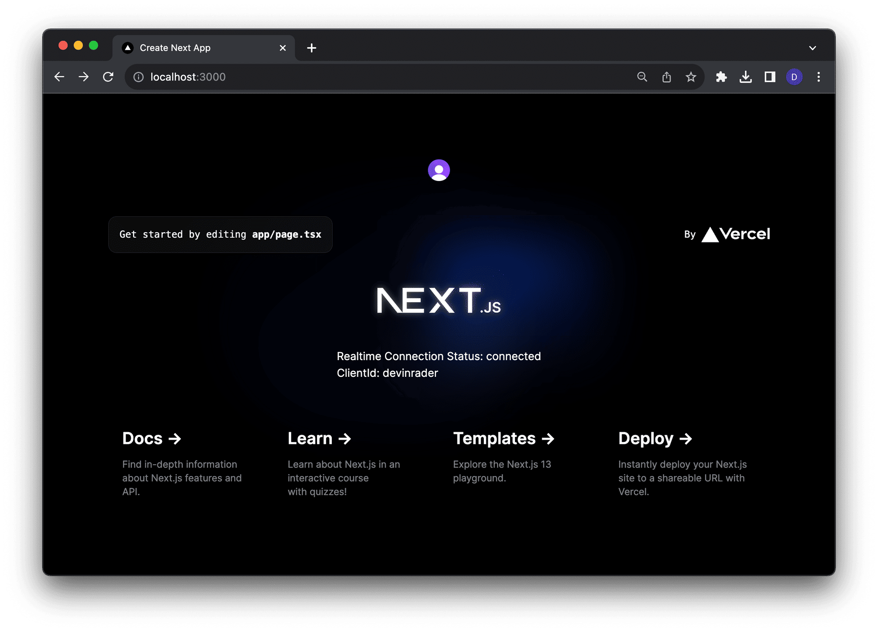
Task: Open a new tab with plus button
Action: pos(312,48)
